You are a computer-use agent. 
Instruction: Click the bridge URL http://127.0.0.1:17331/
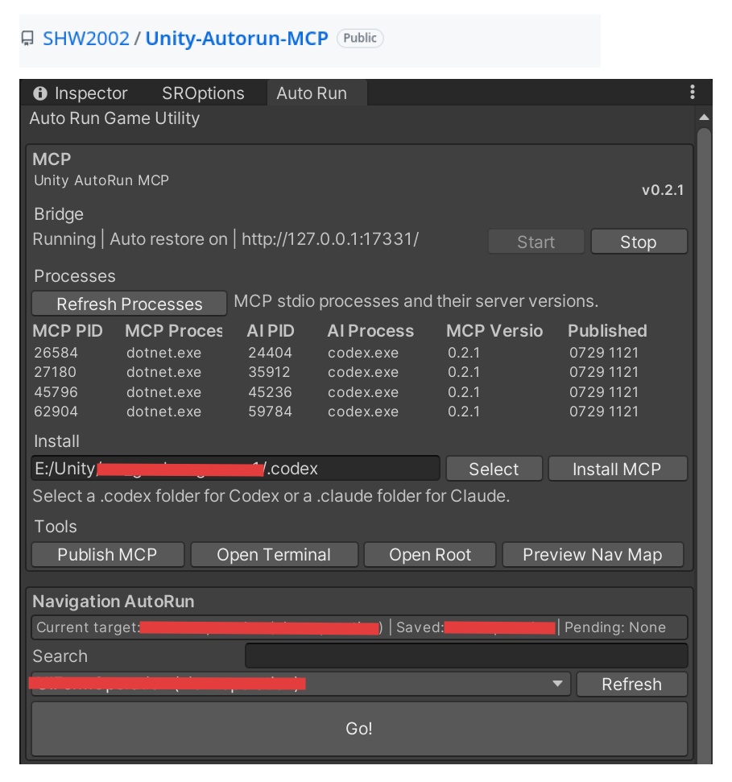coord(330,239)
